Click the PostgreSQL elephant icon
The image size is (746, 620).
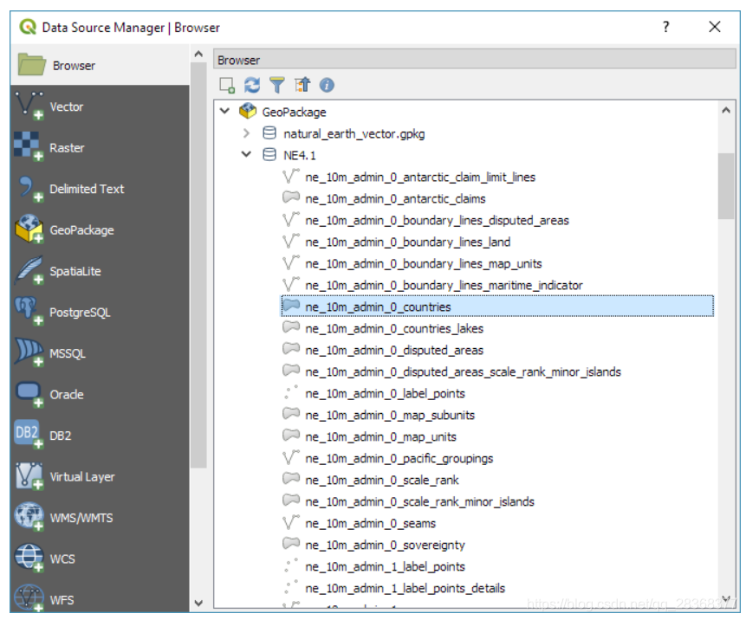[28, 312]
